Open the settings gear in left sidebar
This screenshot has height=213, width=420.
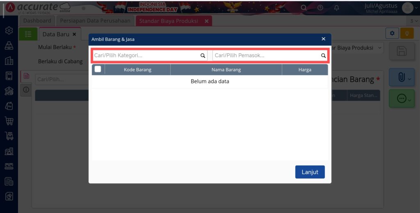click(x=9, y=31)
